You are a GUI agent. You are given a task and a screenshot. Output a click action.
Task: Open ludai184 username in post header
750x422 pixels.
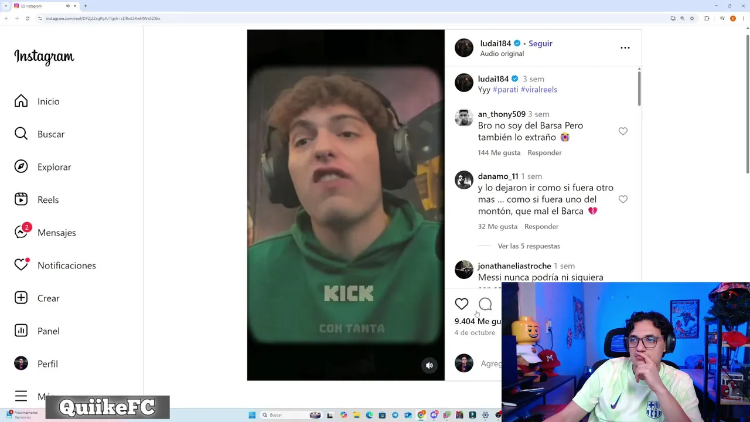(x=496, y=43)
